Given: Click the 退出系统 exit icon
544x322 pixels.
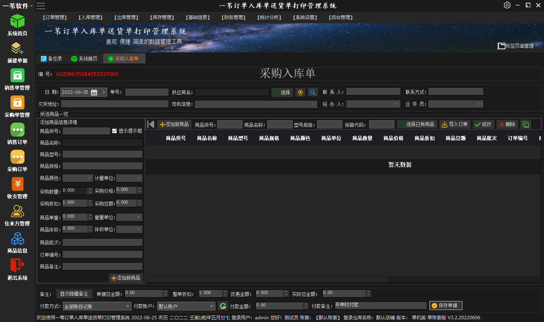Looking at the screenshot, I should pos(17,265).
